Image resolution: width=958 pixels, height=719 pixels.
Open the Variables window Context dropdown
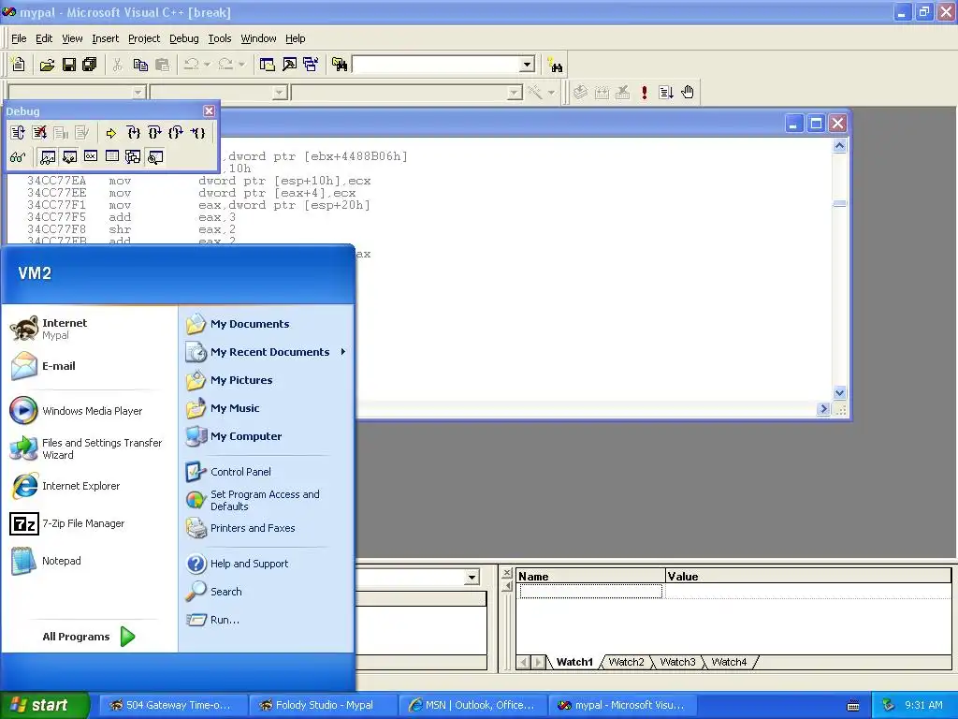(472, 577)
